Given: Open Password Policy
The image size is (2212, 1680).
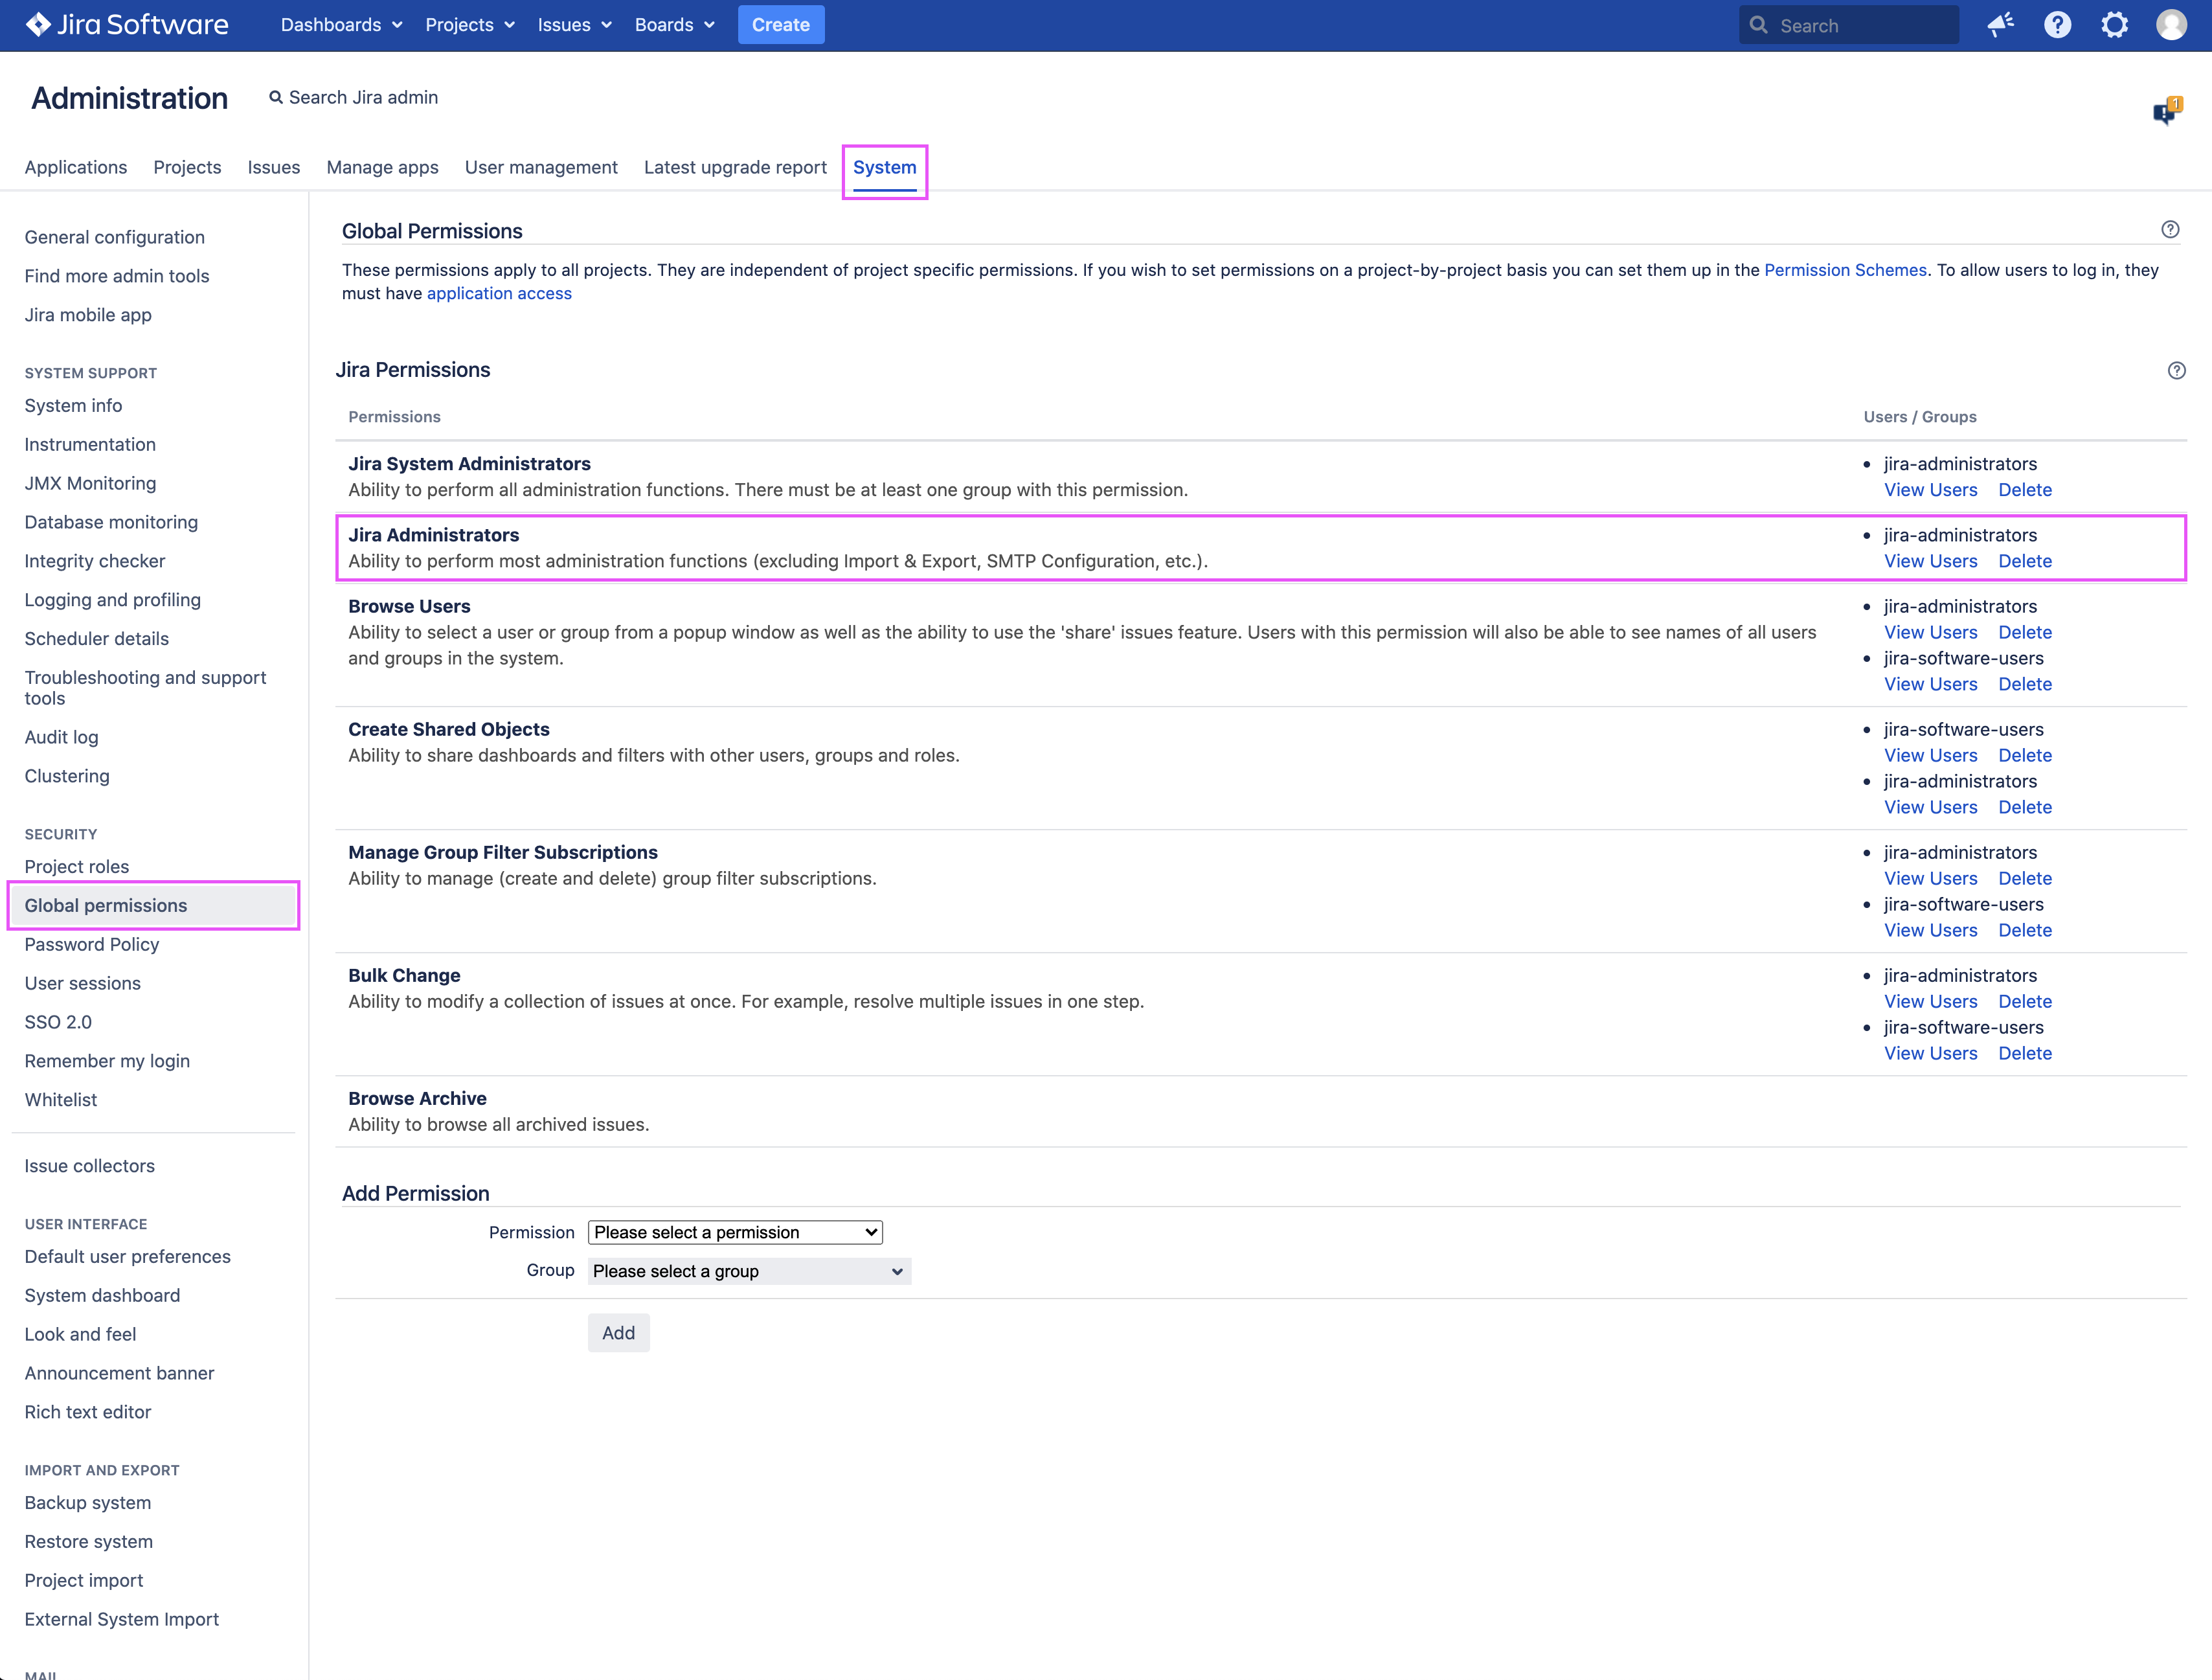Looking at the screenshot, I should 92,944.
